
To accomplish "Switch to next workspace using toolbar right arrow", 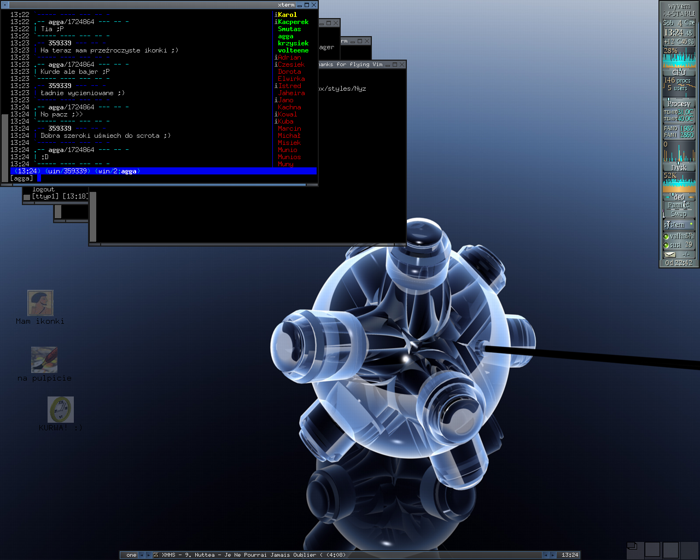I will (x=148, y=555).
